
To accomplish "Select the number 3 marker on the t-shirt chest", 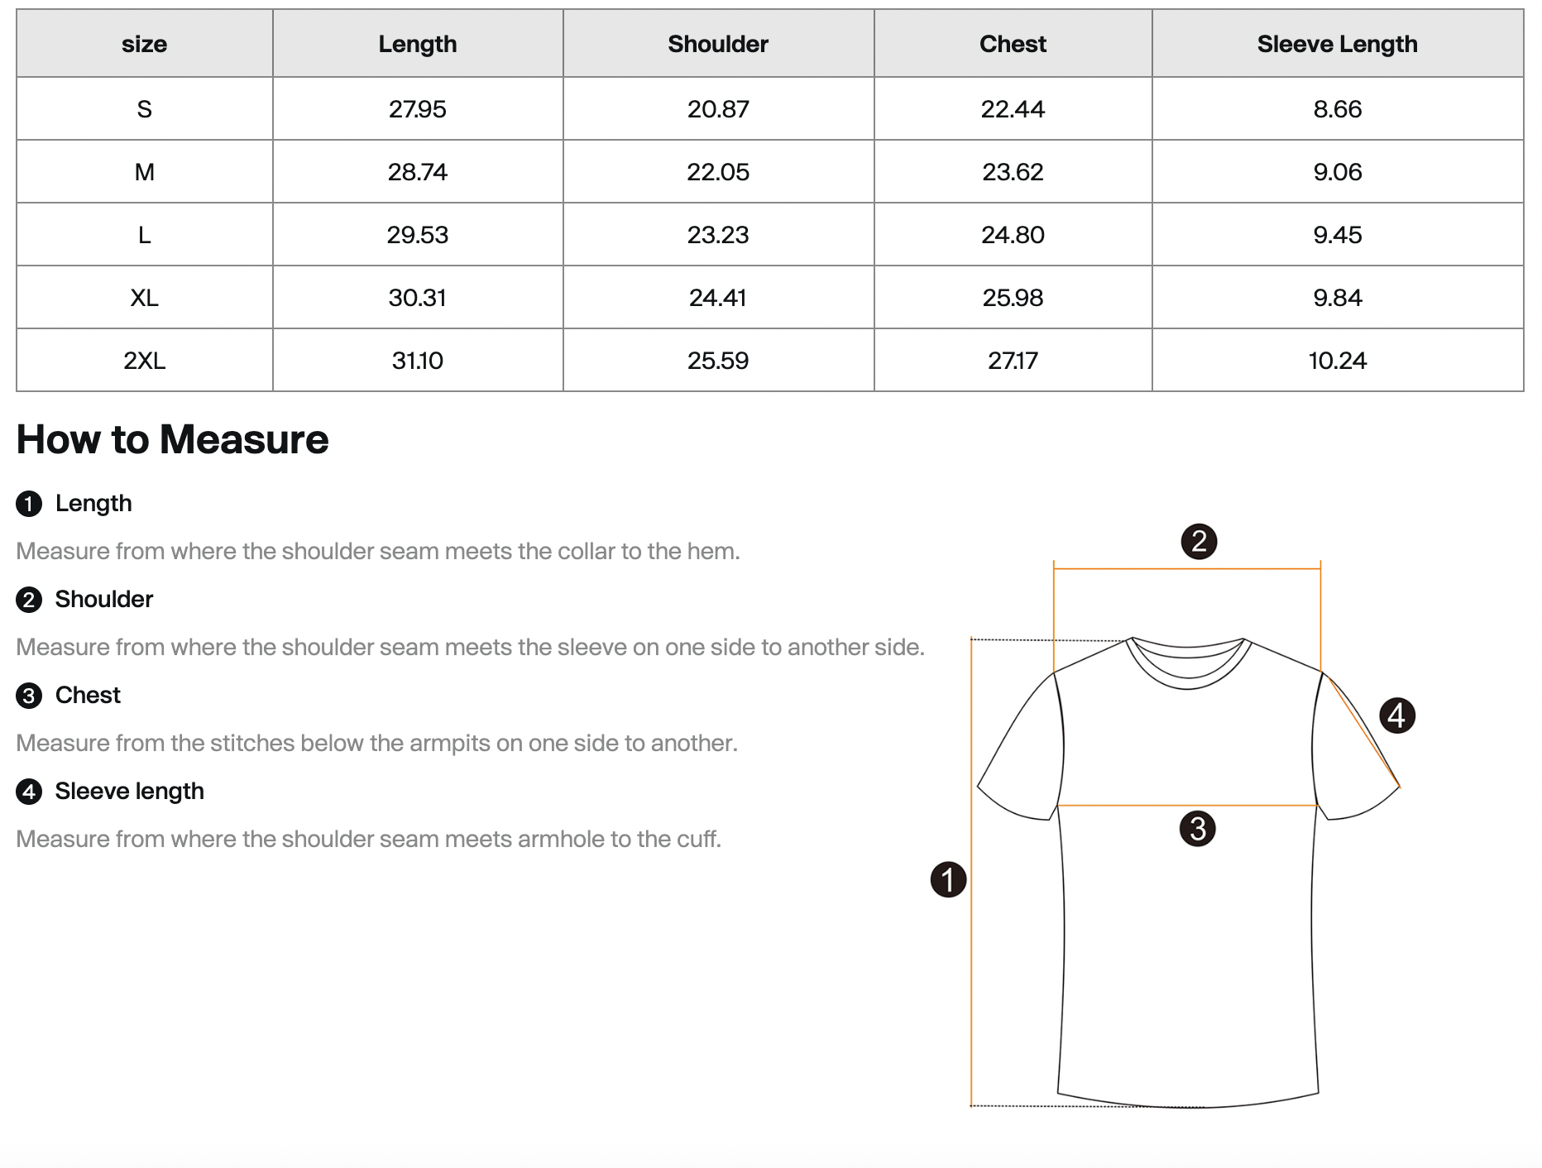I will click(1197, 829).
